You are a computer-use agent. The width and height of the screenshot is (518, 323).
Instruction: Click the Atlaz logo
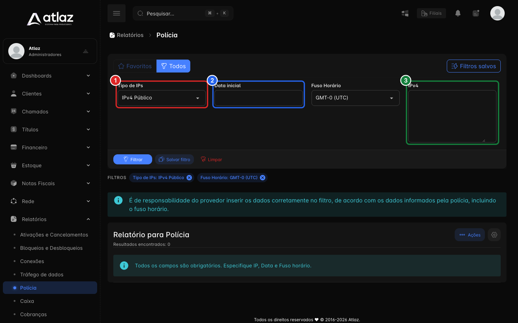pyautogui.click(x=50, y=19)
